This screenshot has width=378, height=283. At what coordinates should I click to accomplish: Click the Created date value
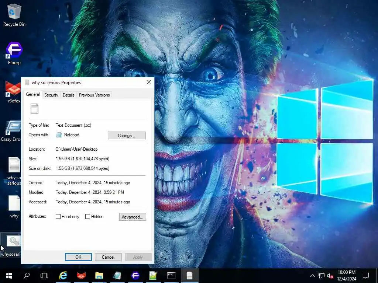(93, 183)
